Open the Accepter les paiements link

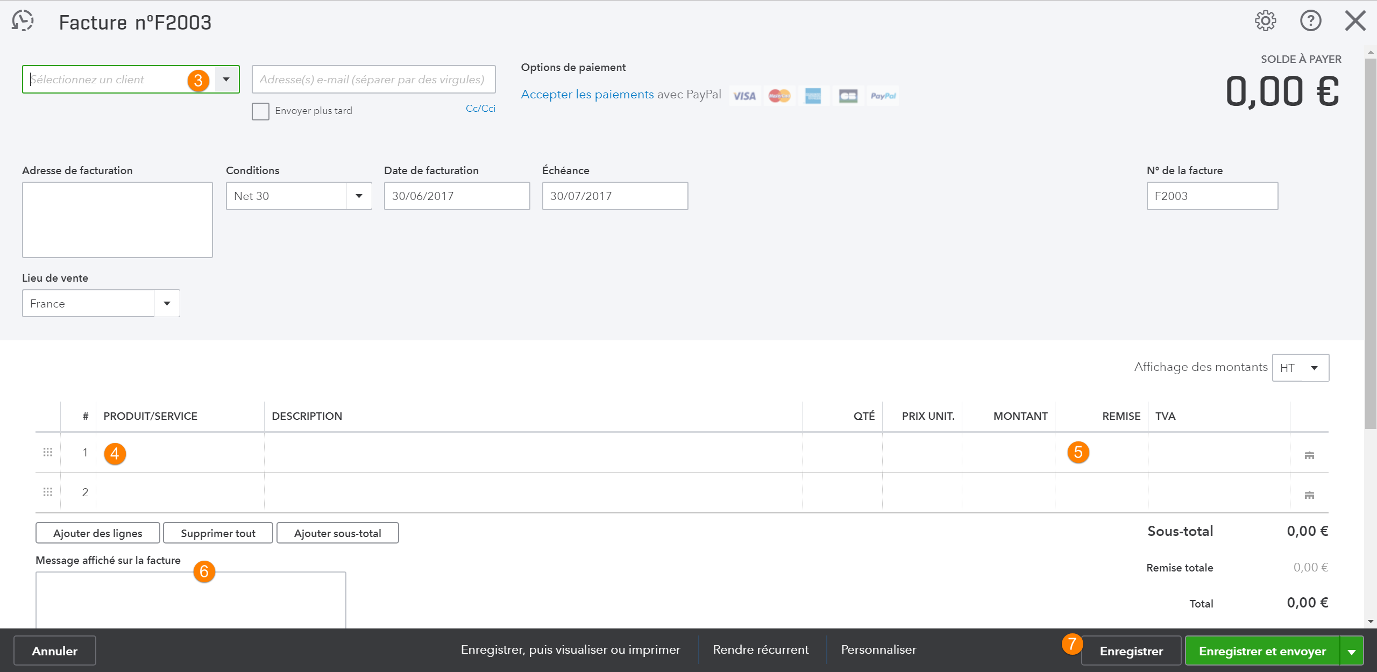click(587, 95)
